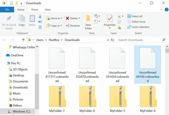Switch to the Home tab

coord(21,10)
